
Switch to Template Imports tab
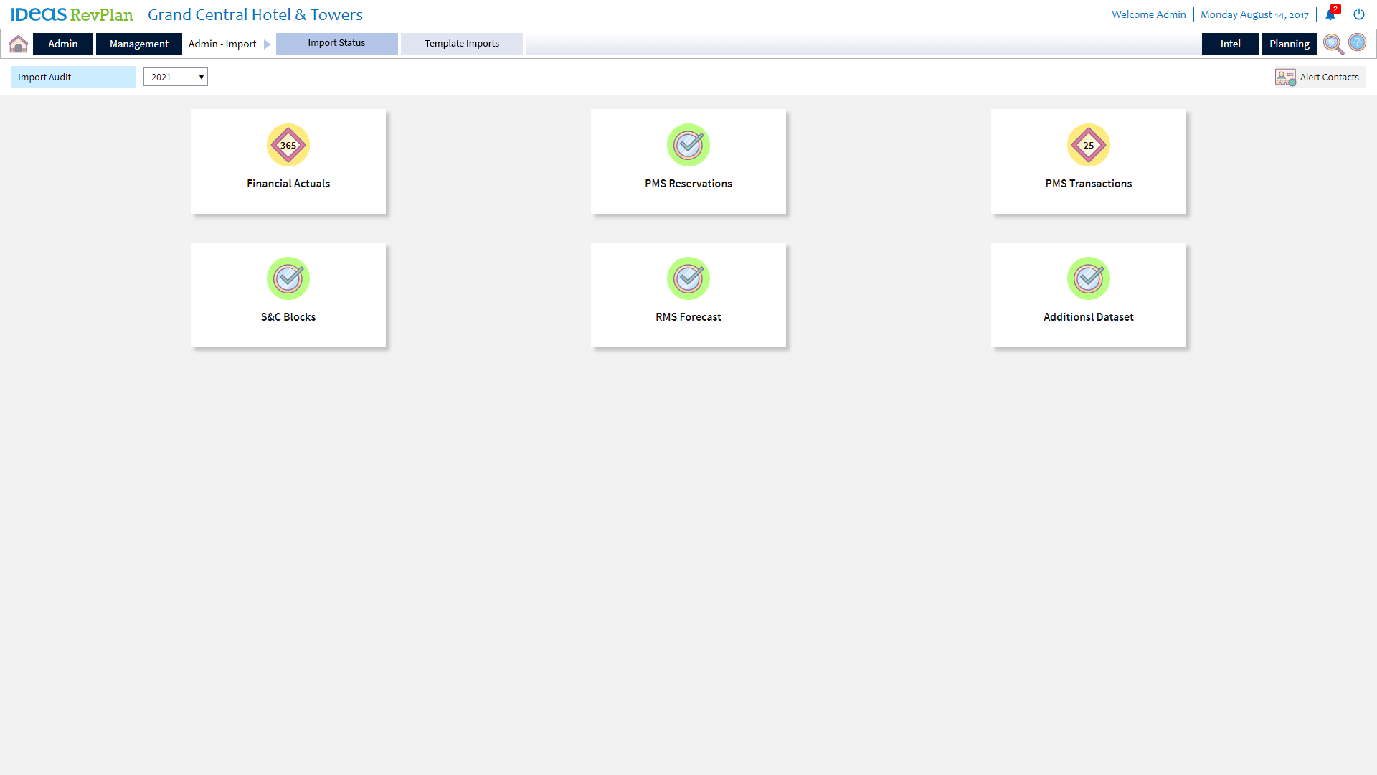(x=462, y=44)
